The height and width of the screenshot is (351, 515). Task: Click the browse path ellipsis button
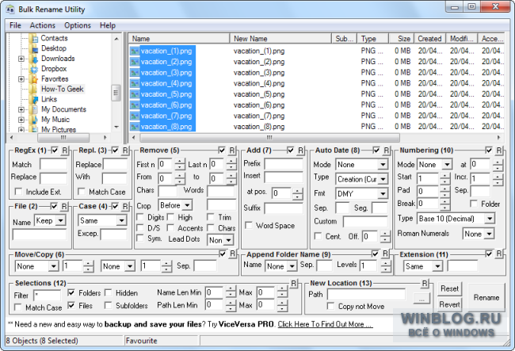coord(422,298)
